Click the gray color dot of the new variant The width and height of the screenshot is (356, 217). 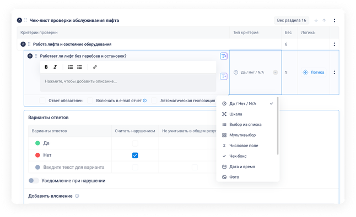coord(37,167)
